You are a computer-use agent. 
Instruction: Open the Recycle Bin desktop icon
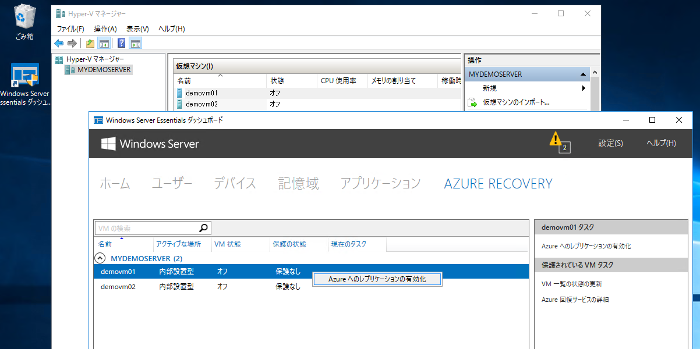24,22
